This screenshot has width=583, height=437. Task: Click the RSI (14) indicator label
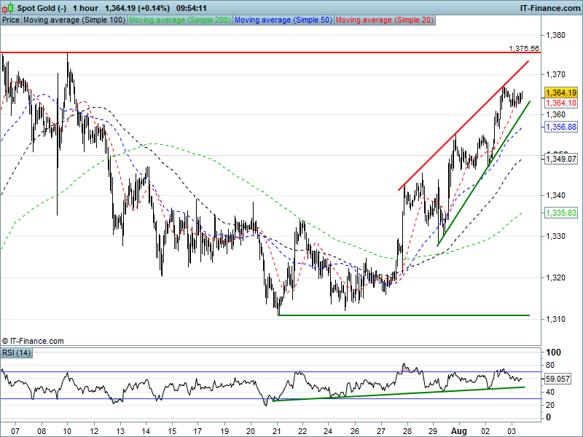pyautogui.click(x=16, y=353)
